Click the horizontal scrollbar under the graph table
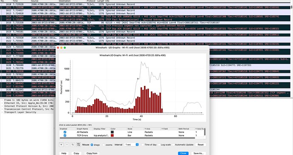This screenshot has width=293, height=155. (x=127, y=138)
